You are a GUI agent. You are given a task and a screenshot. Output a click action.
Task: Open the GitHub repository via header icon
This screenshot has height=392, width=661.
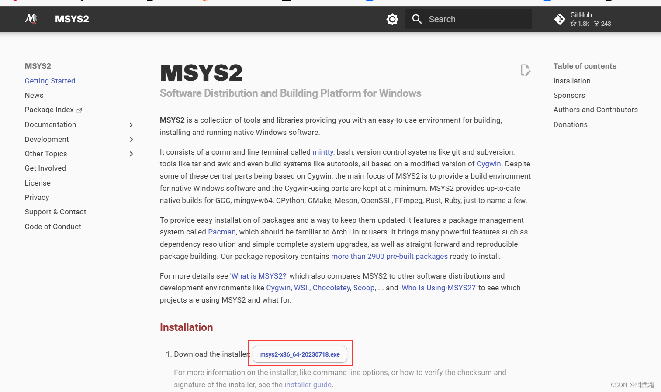click(560, 19)
